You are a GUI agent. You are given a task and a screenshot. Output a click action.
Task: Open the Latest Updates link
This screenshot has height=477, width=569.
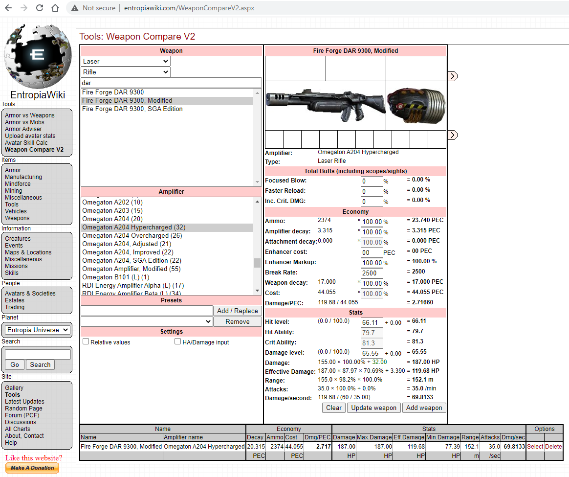[24, 402]
